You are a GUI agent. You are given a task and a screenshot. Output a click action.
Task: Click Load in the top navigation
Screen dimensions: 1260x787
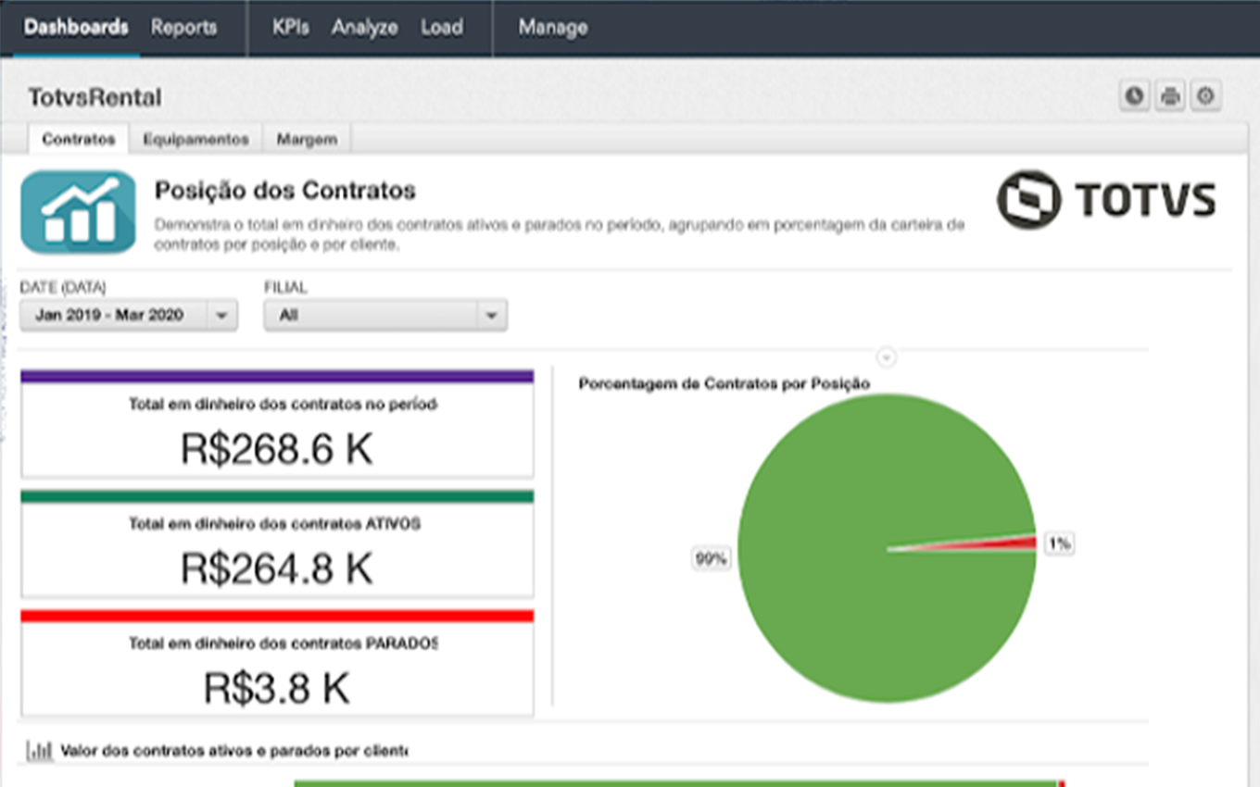441,28
